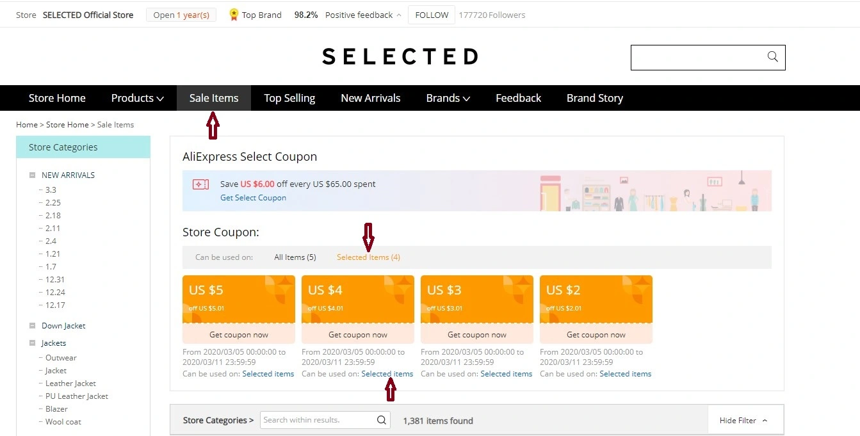The width and height of the screenshot is (860, 436).
Task: Click the Top Brand medal icon
Action: [234, 15]
